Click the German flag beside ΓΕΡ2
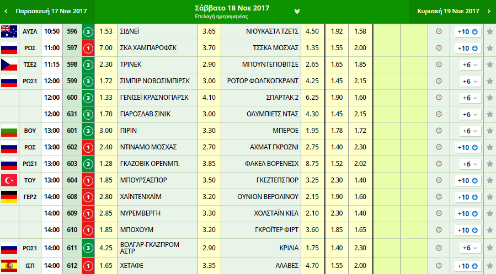The width and height of the screenshot is (496, 274). [9, 197]
